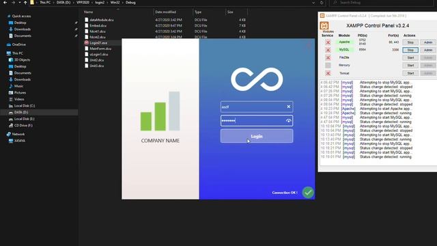Screen dimensions: 437x246
Task: Start the Tomcat module
Action: coord(410,73)
